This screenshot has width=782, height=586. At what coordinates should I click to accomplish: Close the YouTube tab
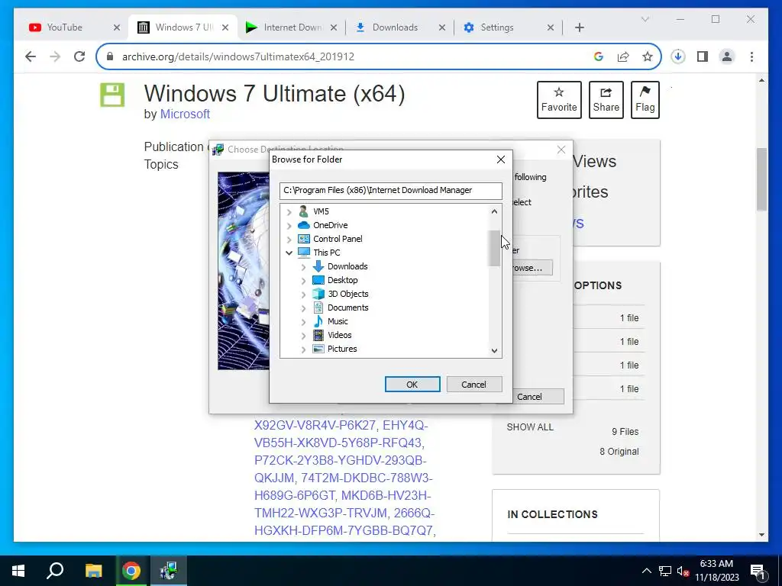click(x=117, y=27)
